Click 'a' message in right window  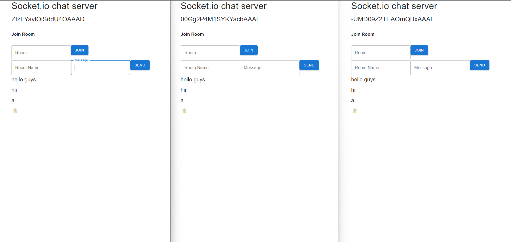[x=353, y=101]
